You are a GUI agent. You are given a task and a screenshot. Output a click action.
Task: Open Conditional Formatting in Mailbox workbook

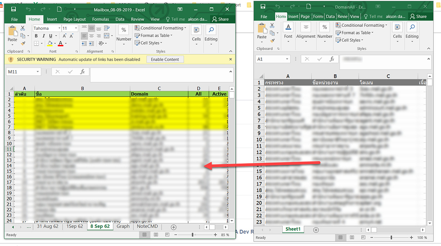pyautogui.click(x=159, y=28)
